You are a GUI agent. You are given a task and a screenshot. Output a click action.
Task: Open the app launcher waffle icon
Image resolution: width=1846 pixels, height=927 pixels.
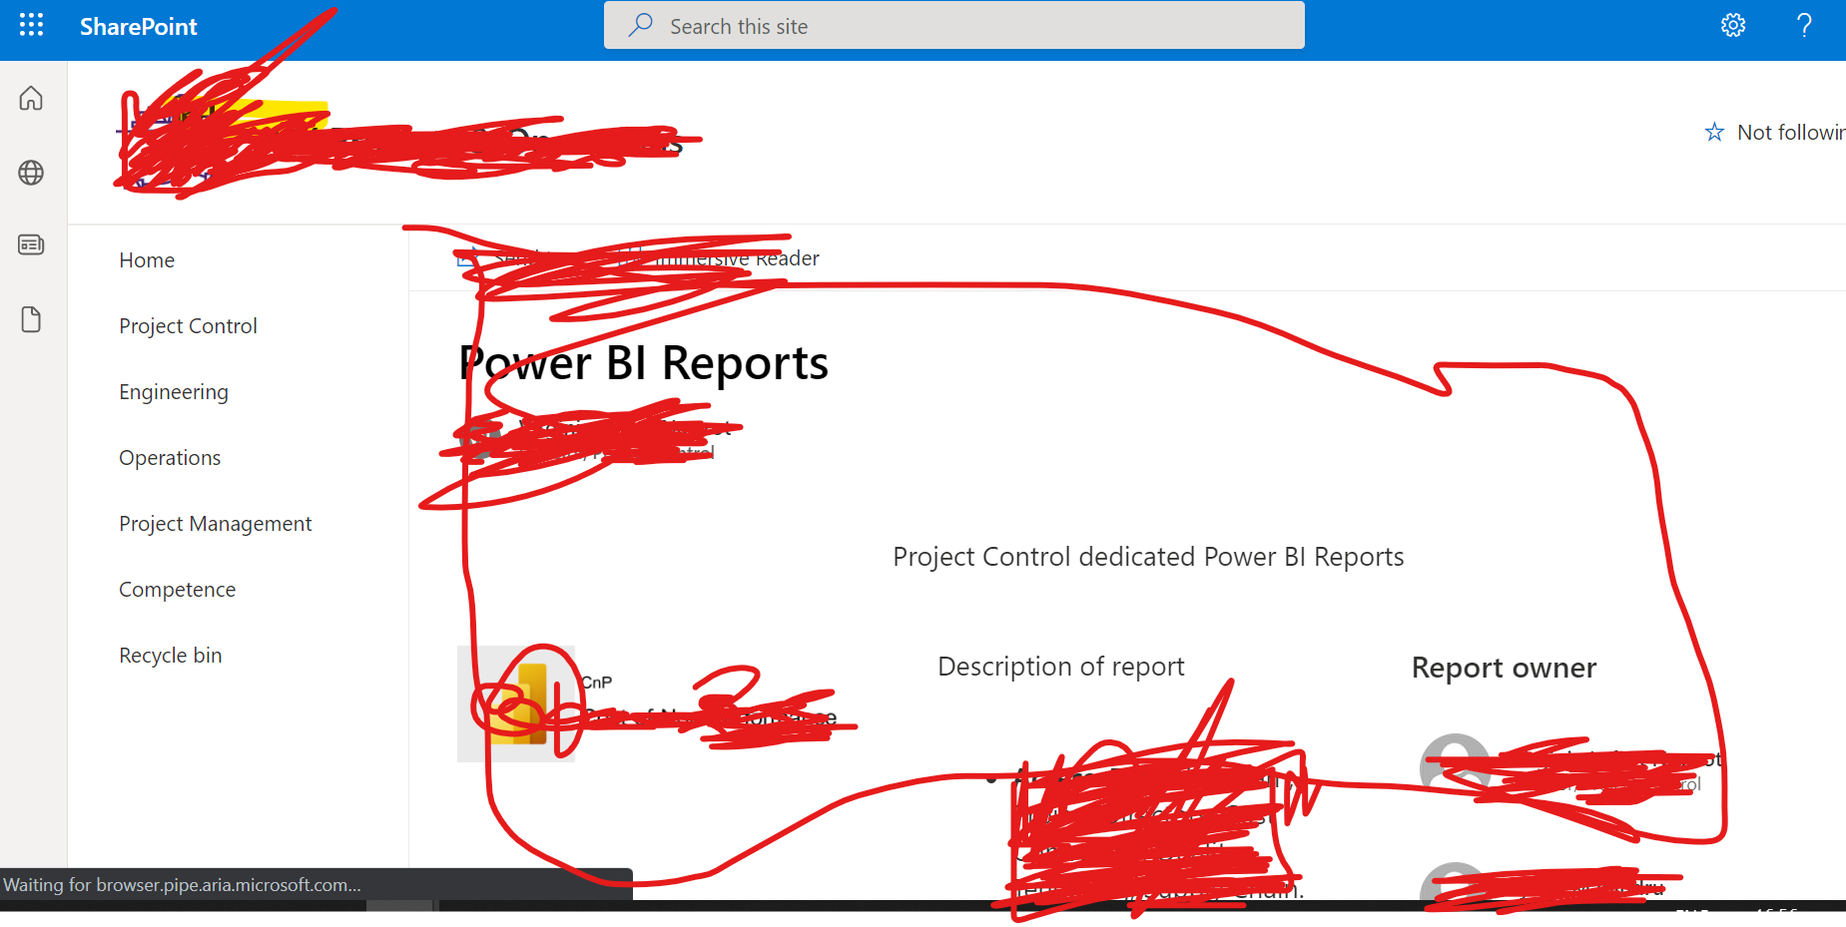[31, 25]
